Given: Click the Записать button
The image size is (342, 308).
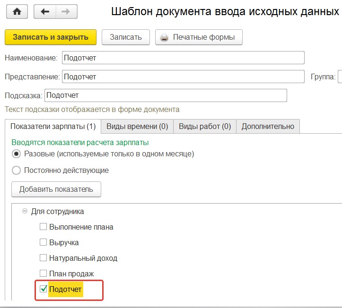Looking at the screenshot, I should (126, 37).
